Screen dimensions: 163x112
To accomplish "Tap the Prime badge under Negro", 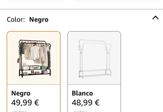I will point(20,111).
